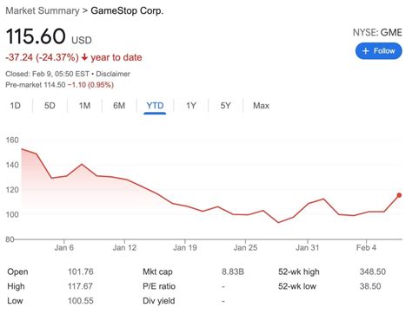Click the Market Summary breadcrumb

pyautogui.click(x=43, y=10)
